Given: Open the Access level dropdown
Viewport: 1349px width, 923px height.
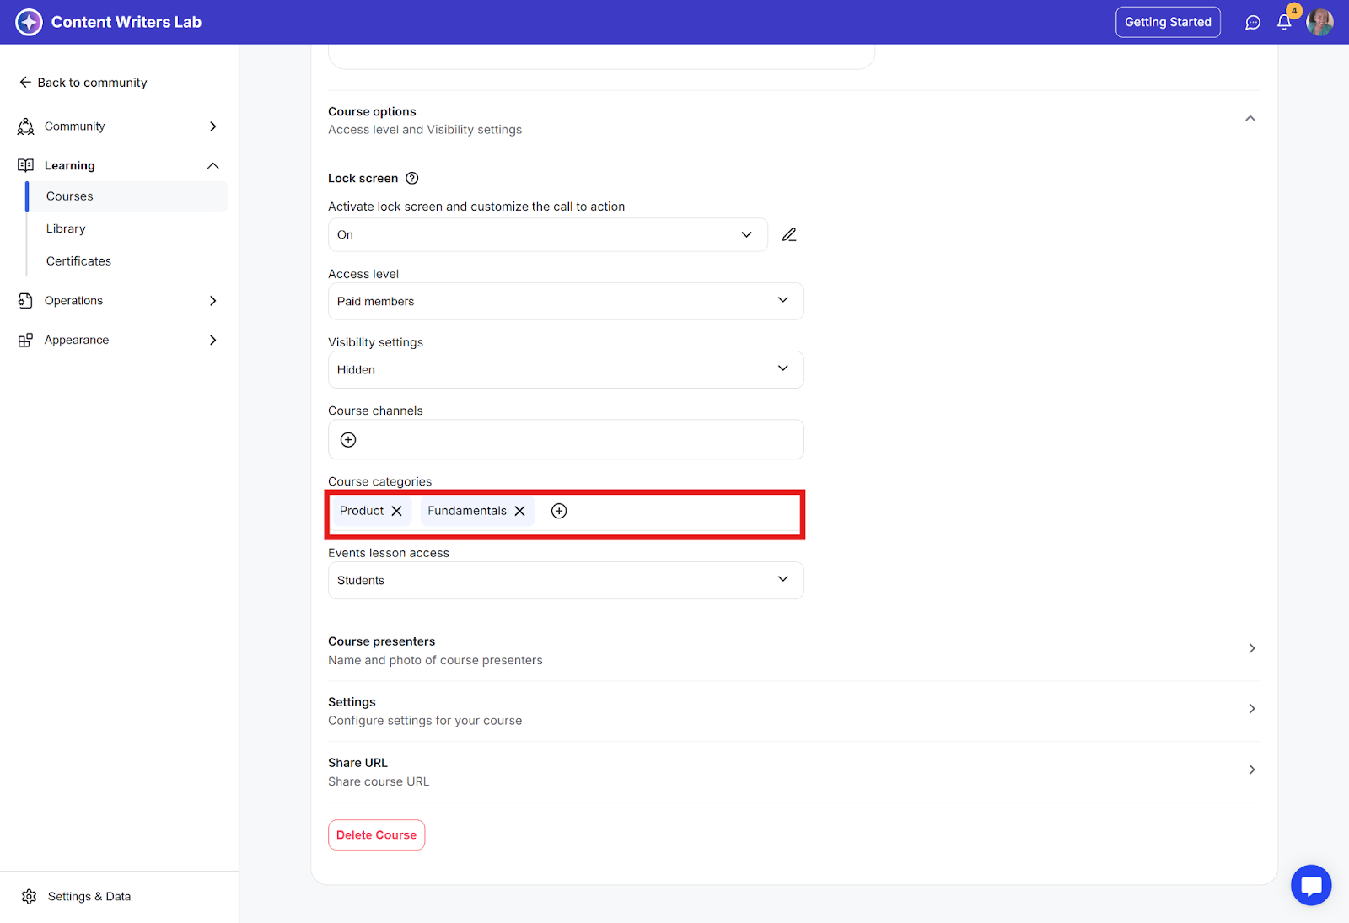Looking at the screenshot, I should tap(566, 301).
